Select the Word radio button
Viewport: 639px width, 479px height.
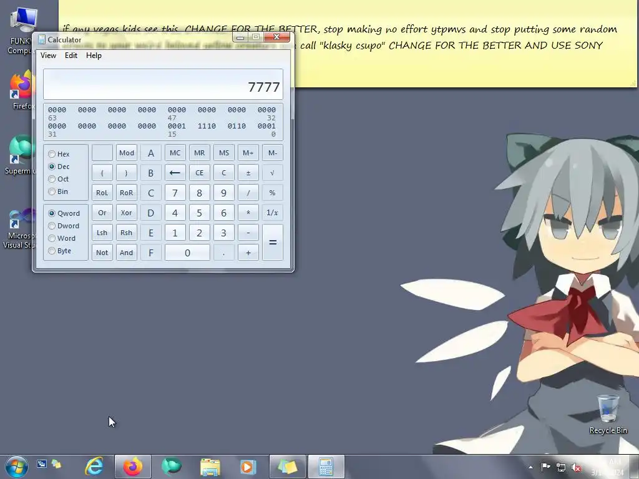(x=52, y=238)
